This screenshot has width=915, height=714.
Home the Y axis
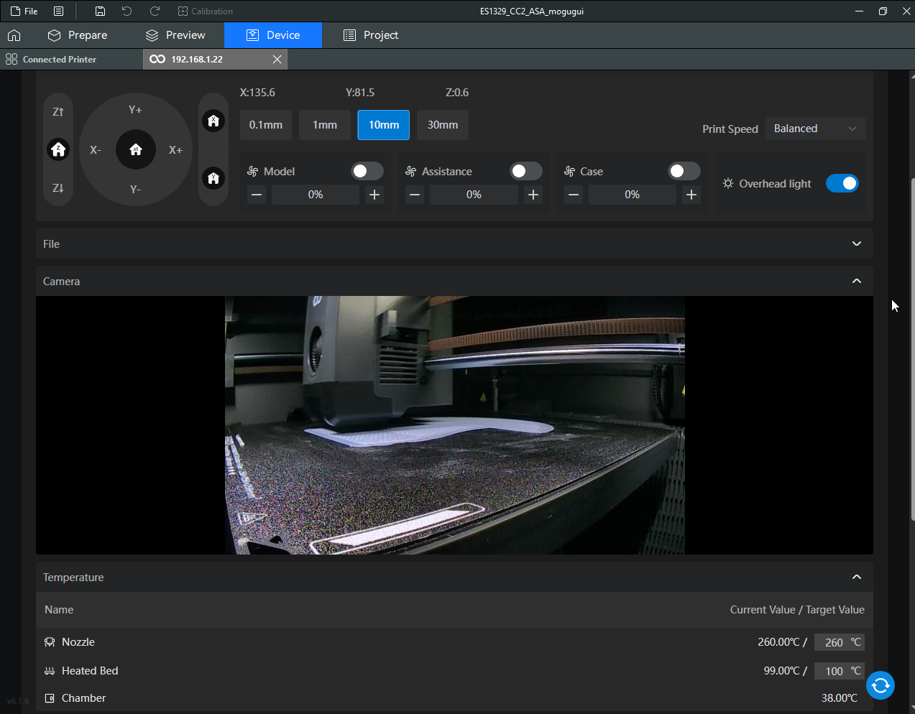coord(213,178)
